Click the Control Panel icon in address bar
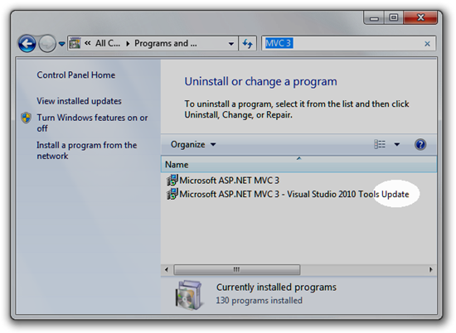 coord(75,44)
